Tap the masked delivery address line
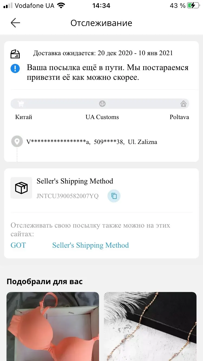The height and width of the screenshot is (361, 203). [91, 142]
